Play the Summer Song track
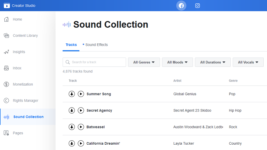 (x=81, y=94)
